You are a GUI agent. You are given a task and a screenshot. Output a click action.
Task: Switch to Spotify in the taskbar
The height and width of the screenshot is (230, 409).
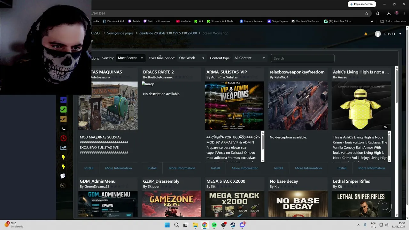click(x=214, y=225)
